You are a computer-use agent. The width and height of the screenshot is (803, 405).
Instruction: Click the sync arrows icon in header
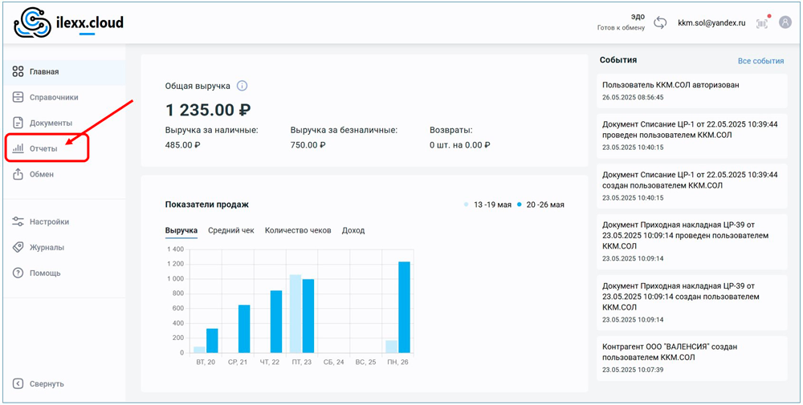660,23
